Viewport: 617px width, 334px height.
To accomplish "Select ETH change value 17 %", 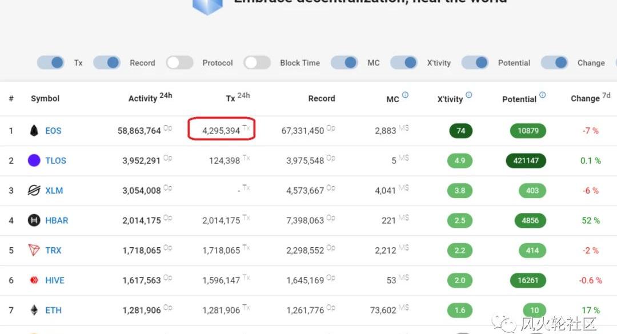I will [591, 310].
